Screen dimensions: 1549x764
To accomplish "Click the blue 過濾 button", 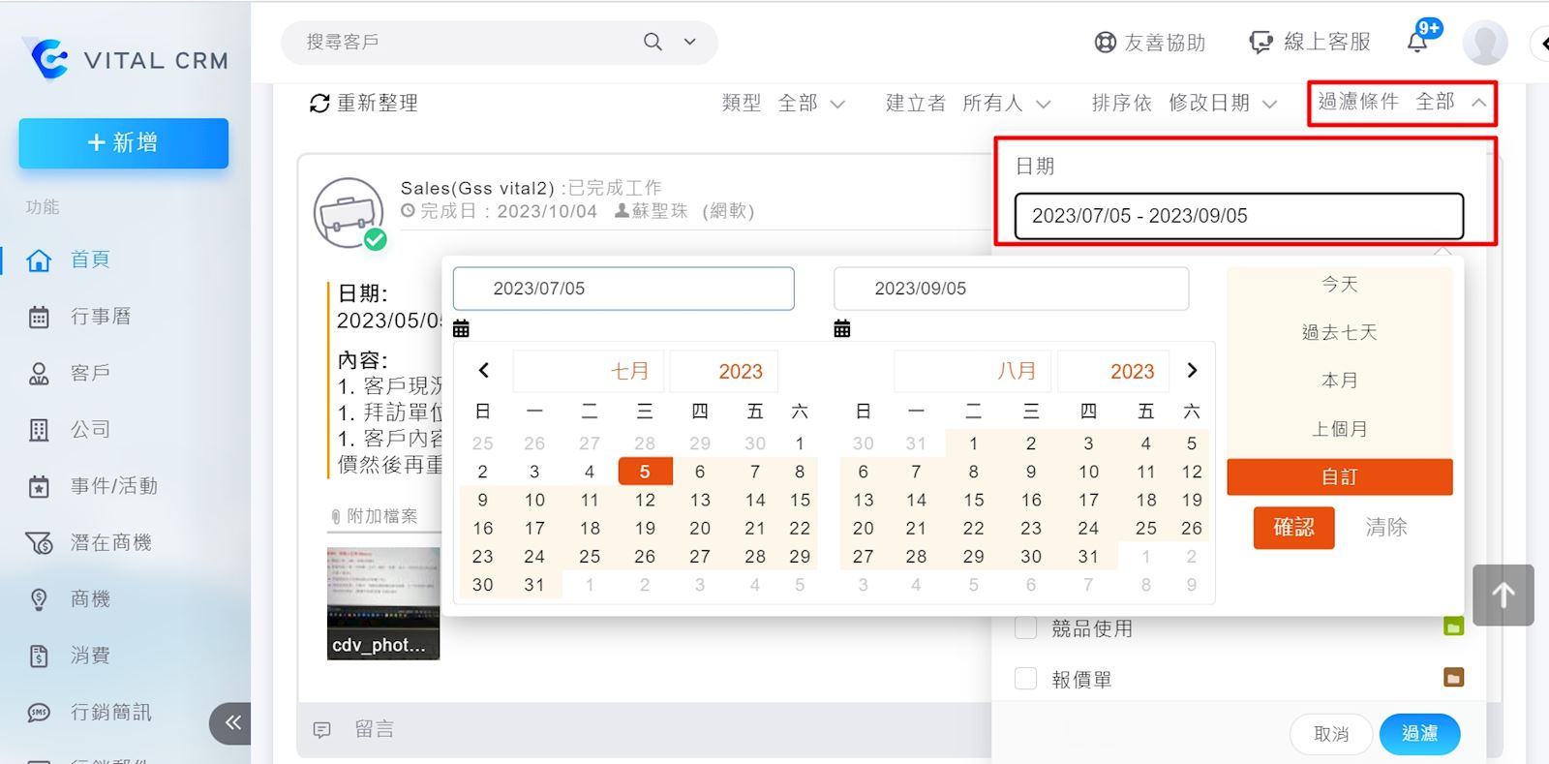I will (x=1418, y=734).
